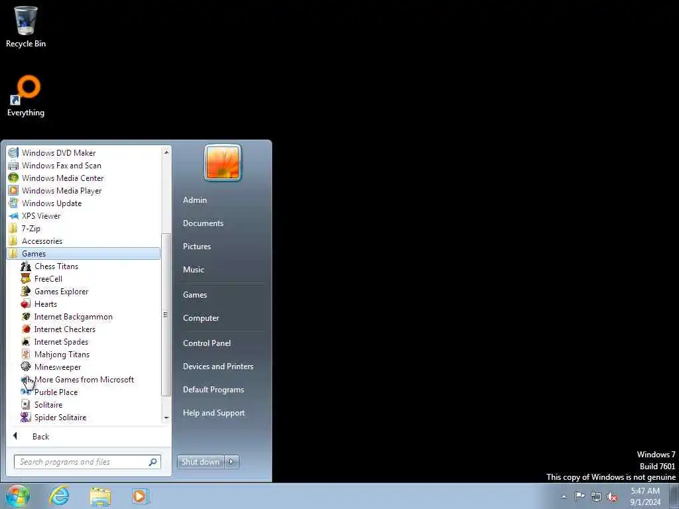679x509 pixels.
Task: Open Windows Explorer taskbar icon
Action: click(100, 496)
